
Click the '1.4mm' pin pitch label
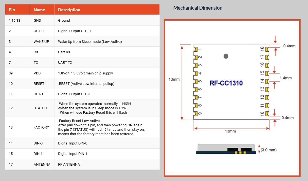point(286,78)
